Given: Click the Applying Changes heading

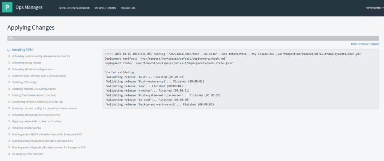Looking at the screenshot, I should tap(31, 27).
